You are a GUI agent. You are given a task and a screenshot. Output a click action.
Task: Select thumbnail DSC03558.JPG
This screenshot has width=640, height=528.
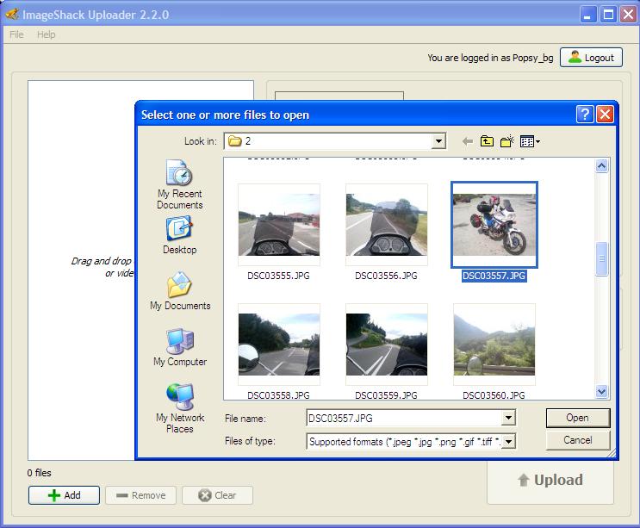tap(279, 344)
